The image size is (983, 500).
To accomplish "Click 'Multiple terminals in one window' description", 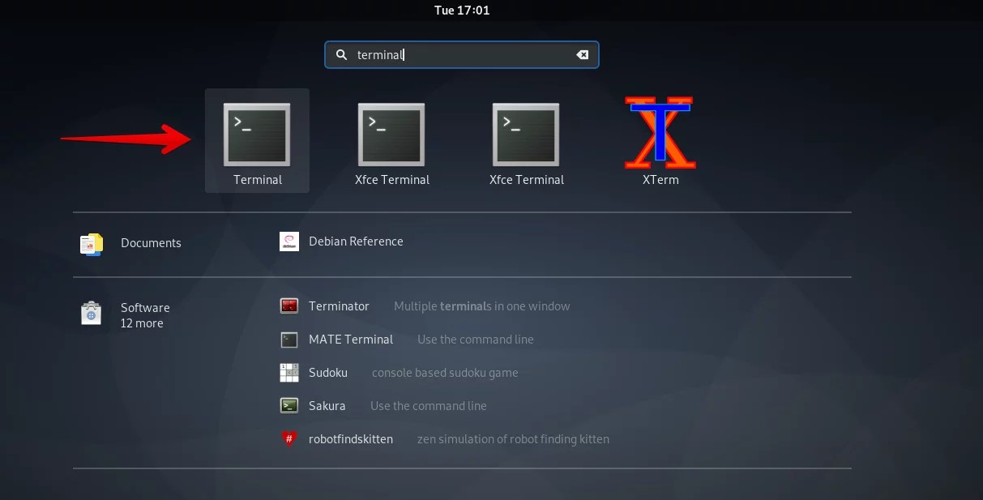I will [482, 306].
